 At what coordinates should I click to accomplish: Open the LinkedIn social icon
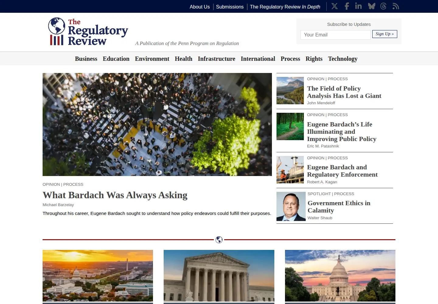(x=358, y=6)
